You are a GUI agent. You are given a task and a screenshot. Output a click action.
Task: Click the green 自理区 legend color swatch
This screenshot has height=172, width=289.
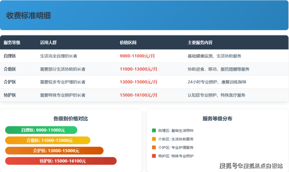[153, 130]
